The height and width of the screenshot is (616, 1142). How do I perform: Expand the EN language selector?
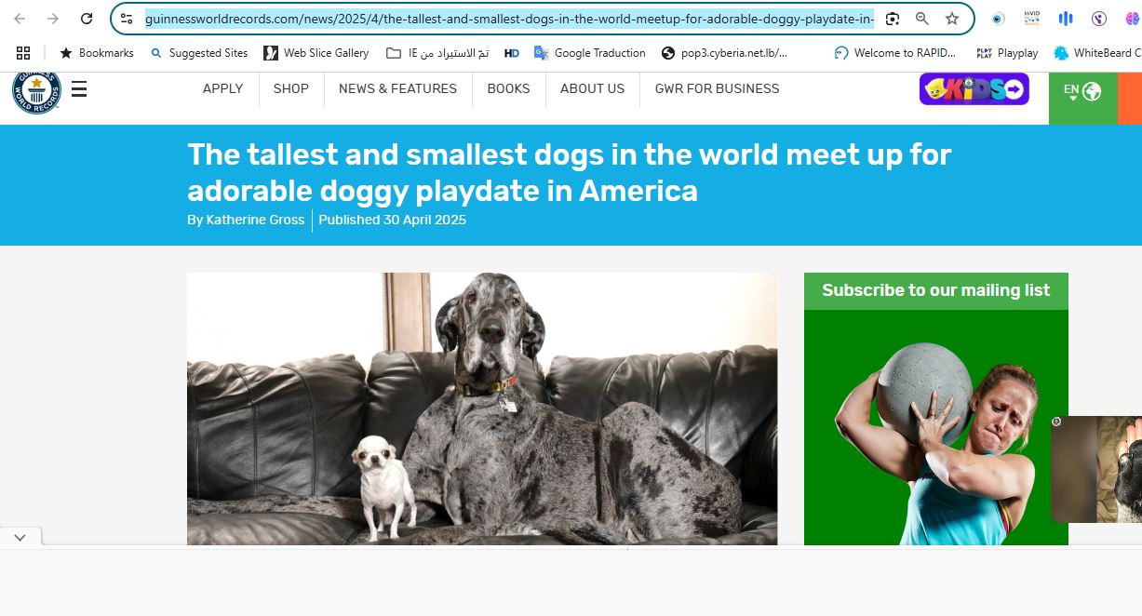tap(1082, 91)
